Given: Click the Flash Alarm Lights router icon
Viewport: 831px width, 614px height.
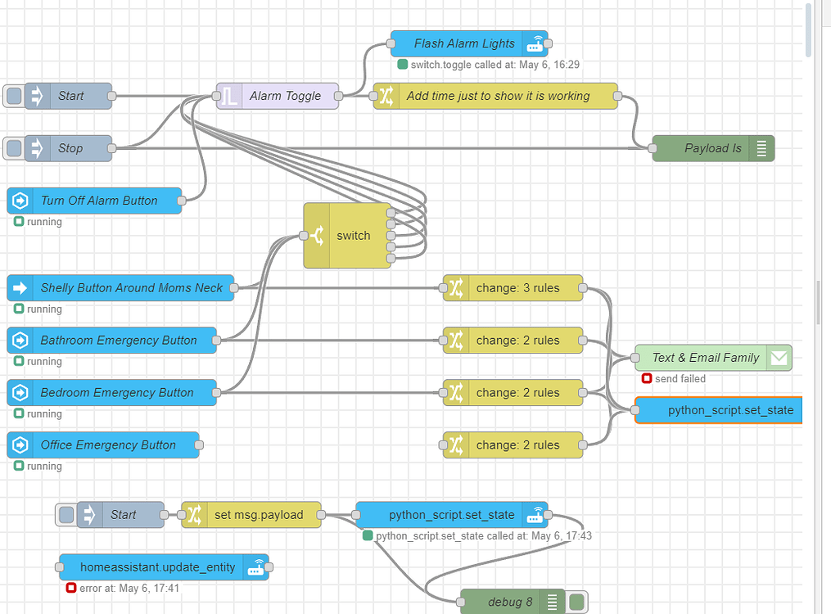Looking at the screenshot, I should pos(535,43).
